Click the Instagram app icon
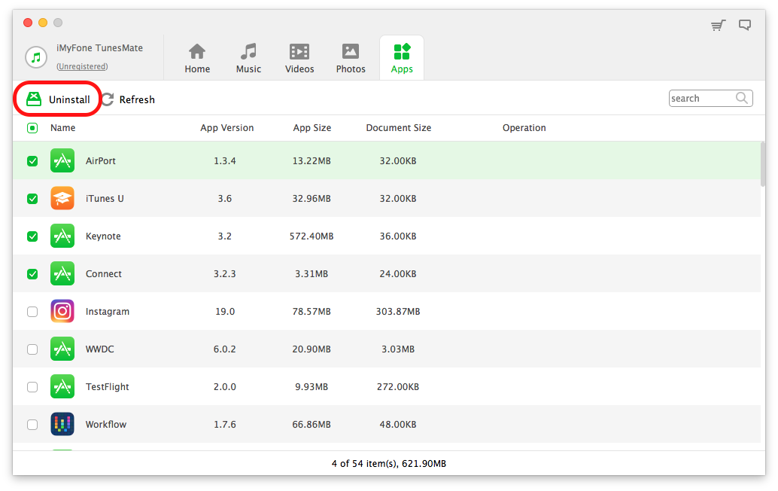778x491 pixels. 62,311
